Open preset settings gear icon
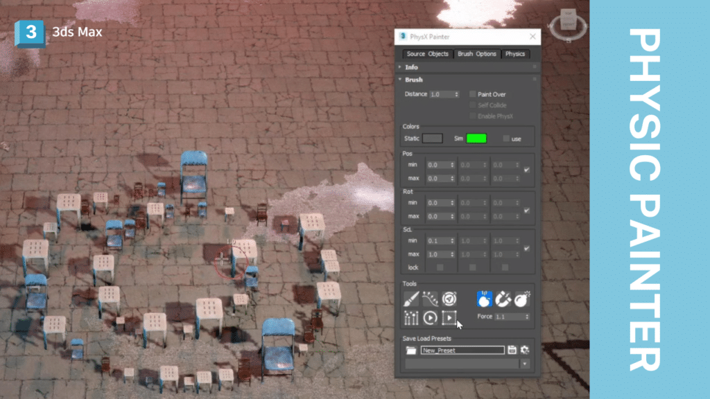 [x=525, y=350]
